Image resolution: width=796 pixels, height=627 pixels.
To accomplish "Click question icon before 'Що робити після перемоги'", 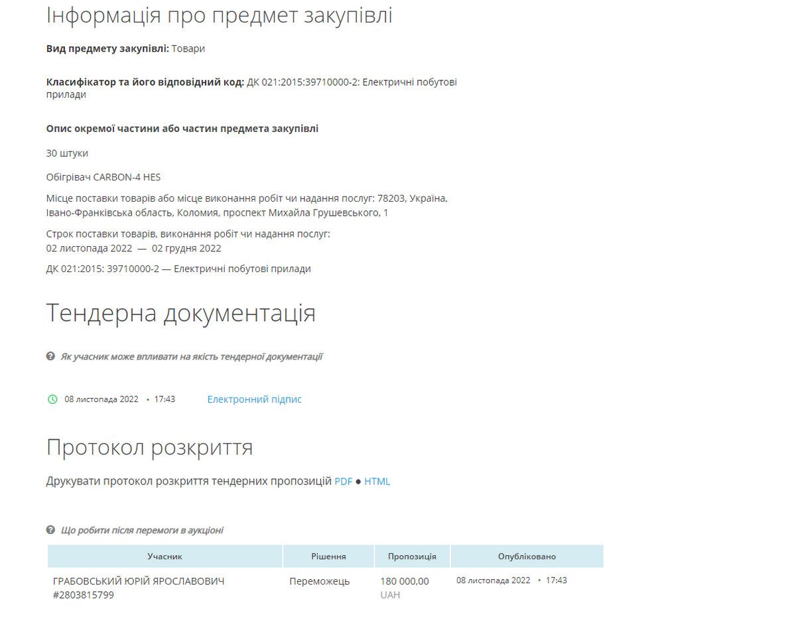I will (50, 530).
